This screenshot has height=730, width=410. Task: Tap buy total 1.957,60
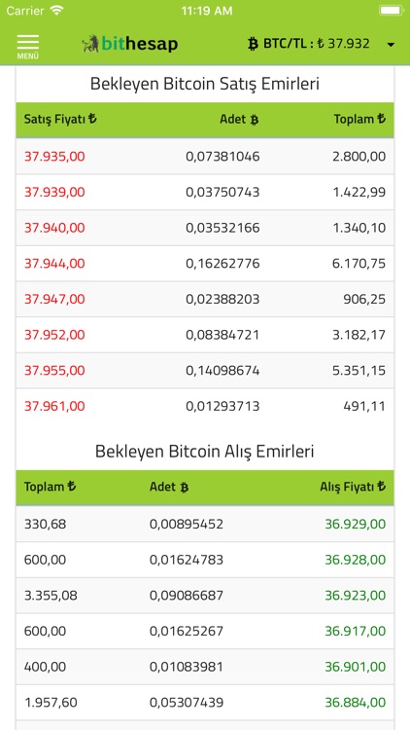51,703
